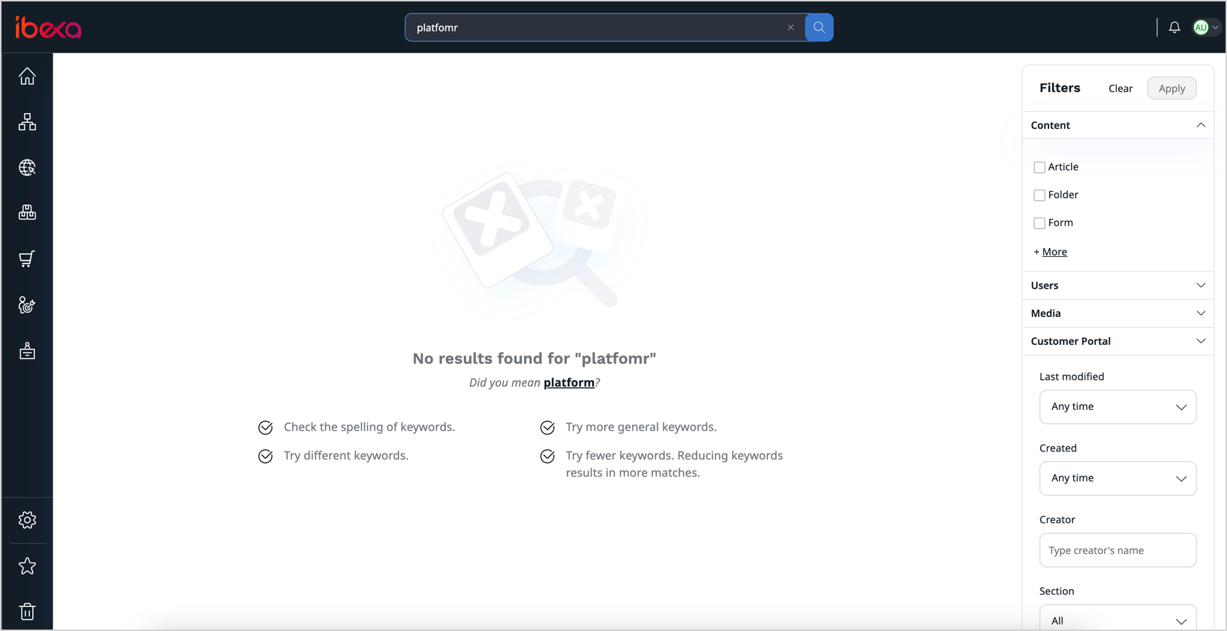Open the trash bin icon
The width and height of the screenshot is (1227, 631).
pos(27,612)
